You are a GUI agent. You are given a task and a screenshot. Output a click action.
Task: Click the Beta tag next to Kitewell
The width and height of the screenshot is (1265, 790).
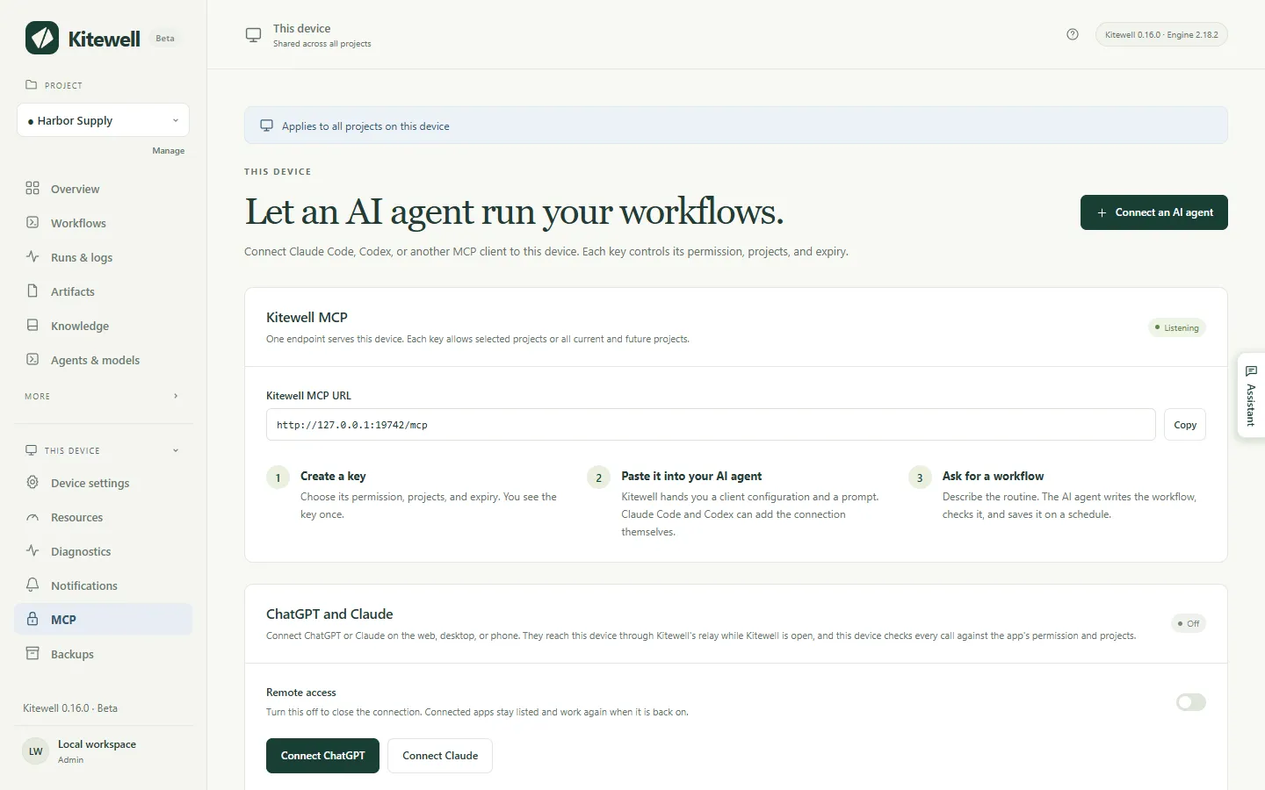[165, 38]
